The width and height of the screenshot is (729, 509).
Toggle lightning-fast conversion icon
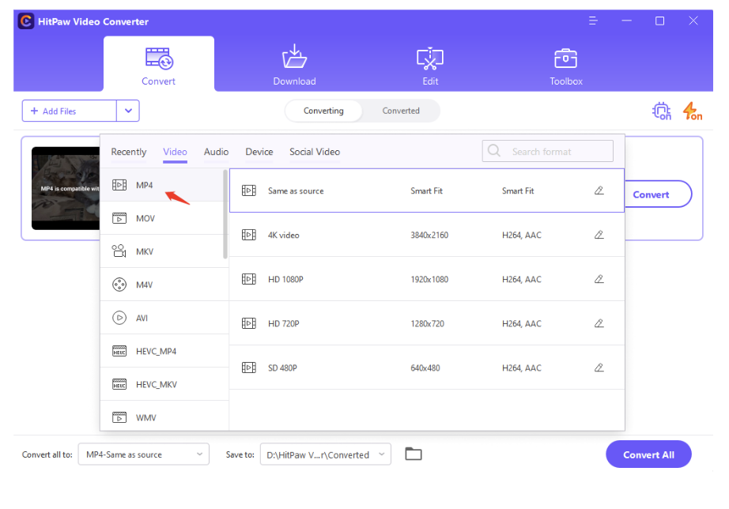click(693, 111)
